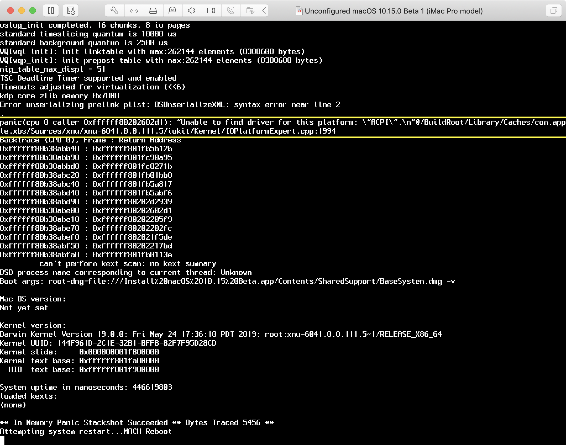This screenshot has height=445, width=566.
Task: Click backtrace row '0xffffff80b38abfa0'
Action: pos(86,255)
